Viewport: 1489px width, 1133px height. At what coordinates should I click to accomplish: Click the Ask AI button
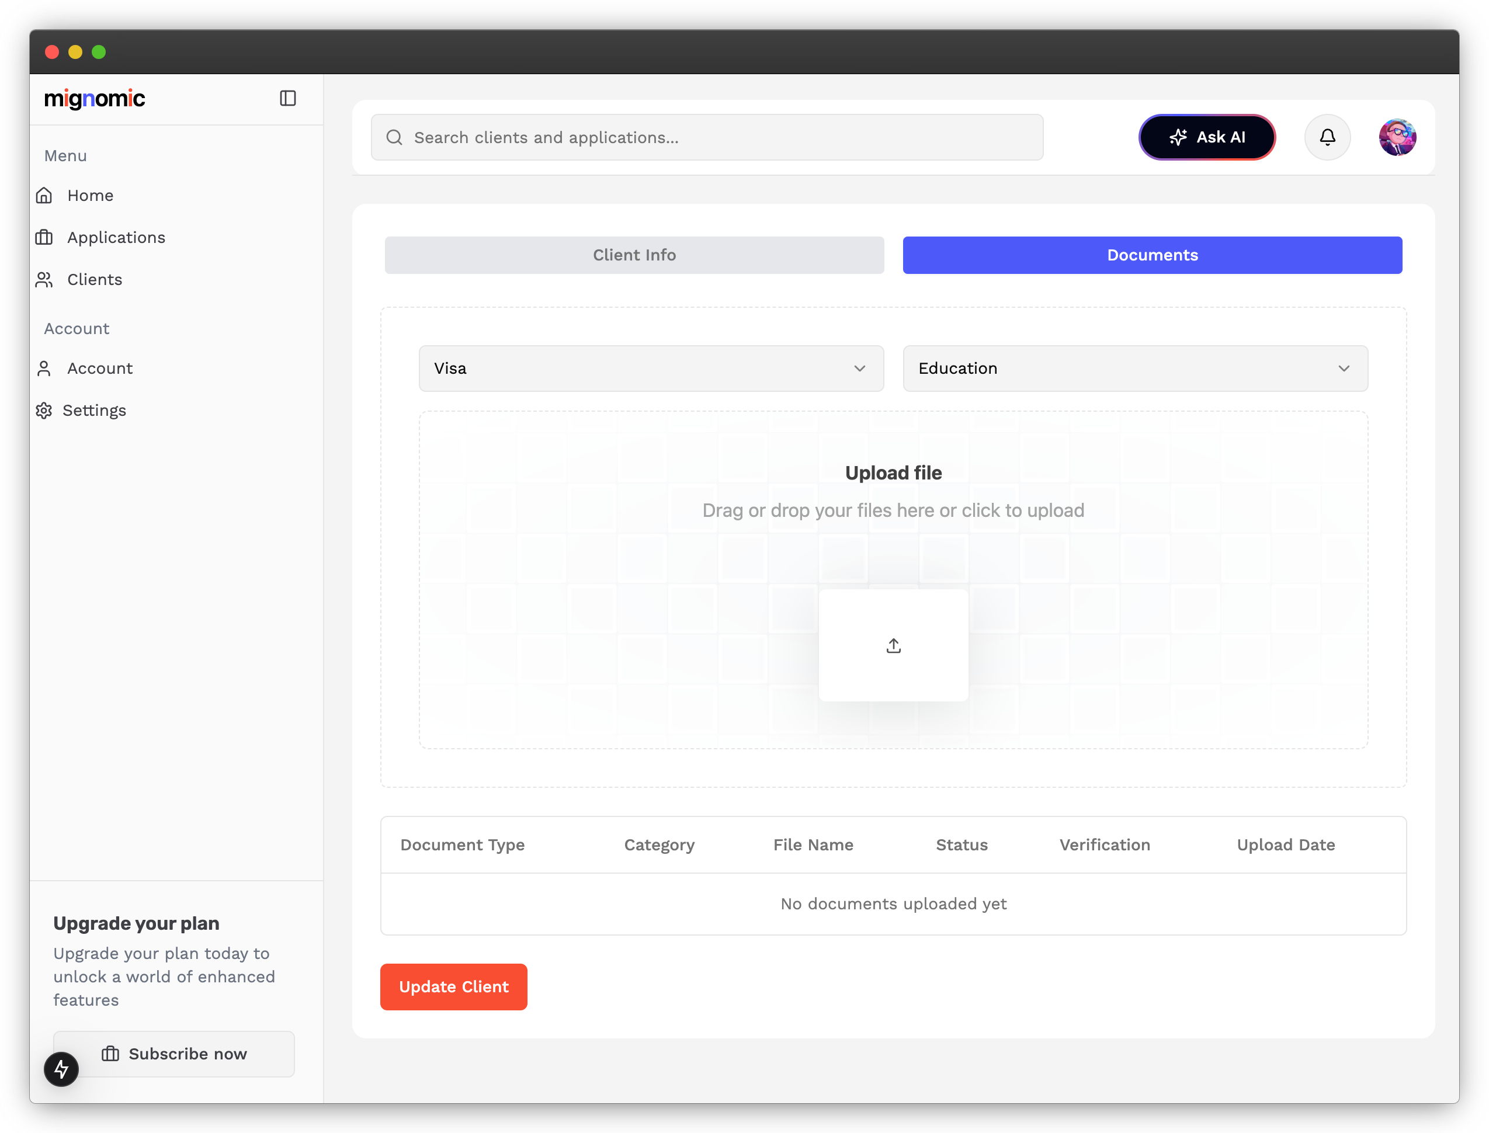(1207, 137)
